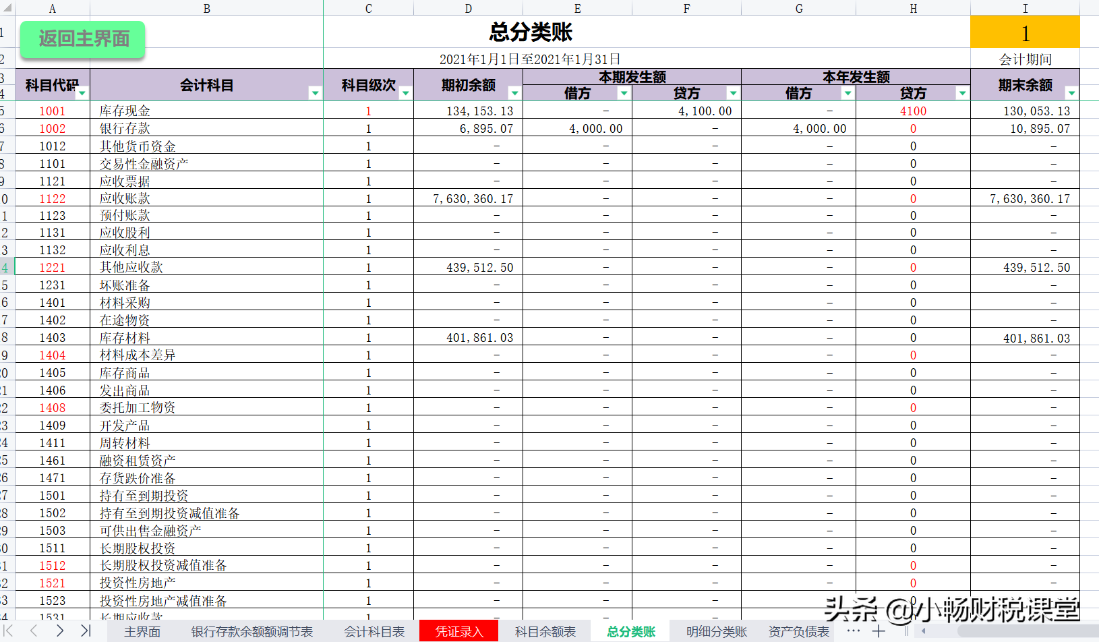Screen dimensions: 1099x642
Task: Switch to the 明细分类账 tab
Action: 716,631
